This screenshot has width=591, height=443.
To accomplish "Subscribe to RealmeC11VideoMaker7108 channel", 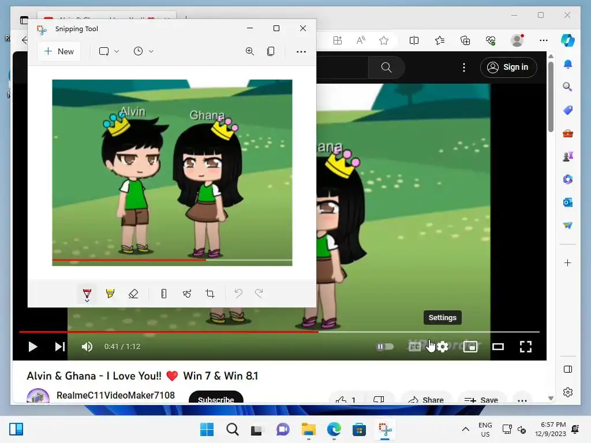I will (216, 397).
